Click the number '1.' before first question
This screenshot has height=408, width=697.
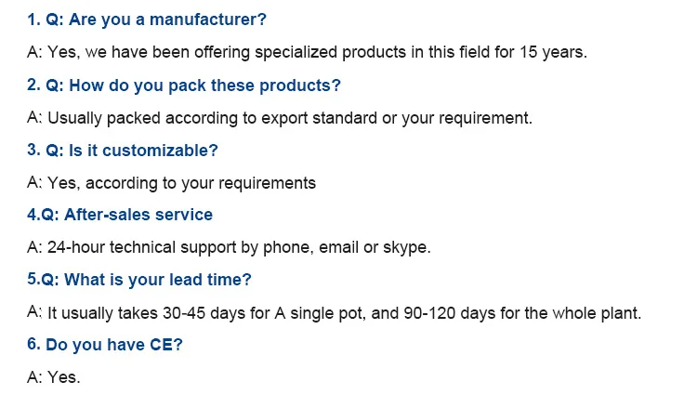click(33, 19)
